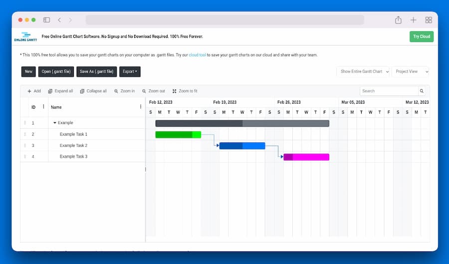Open the Export dropdown menu
449x264 pixels.
(130, 72)
